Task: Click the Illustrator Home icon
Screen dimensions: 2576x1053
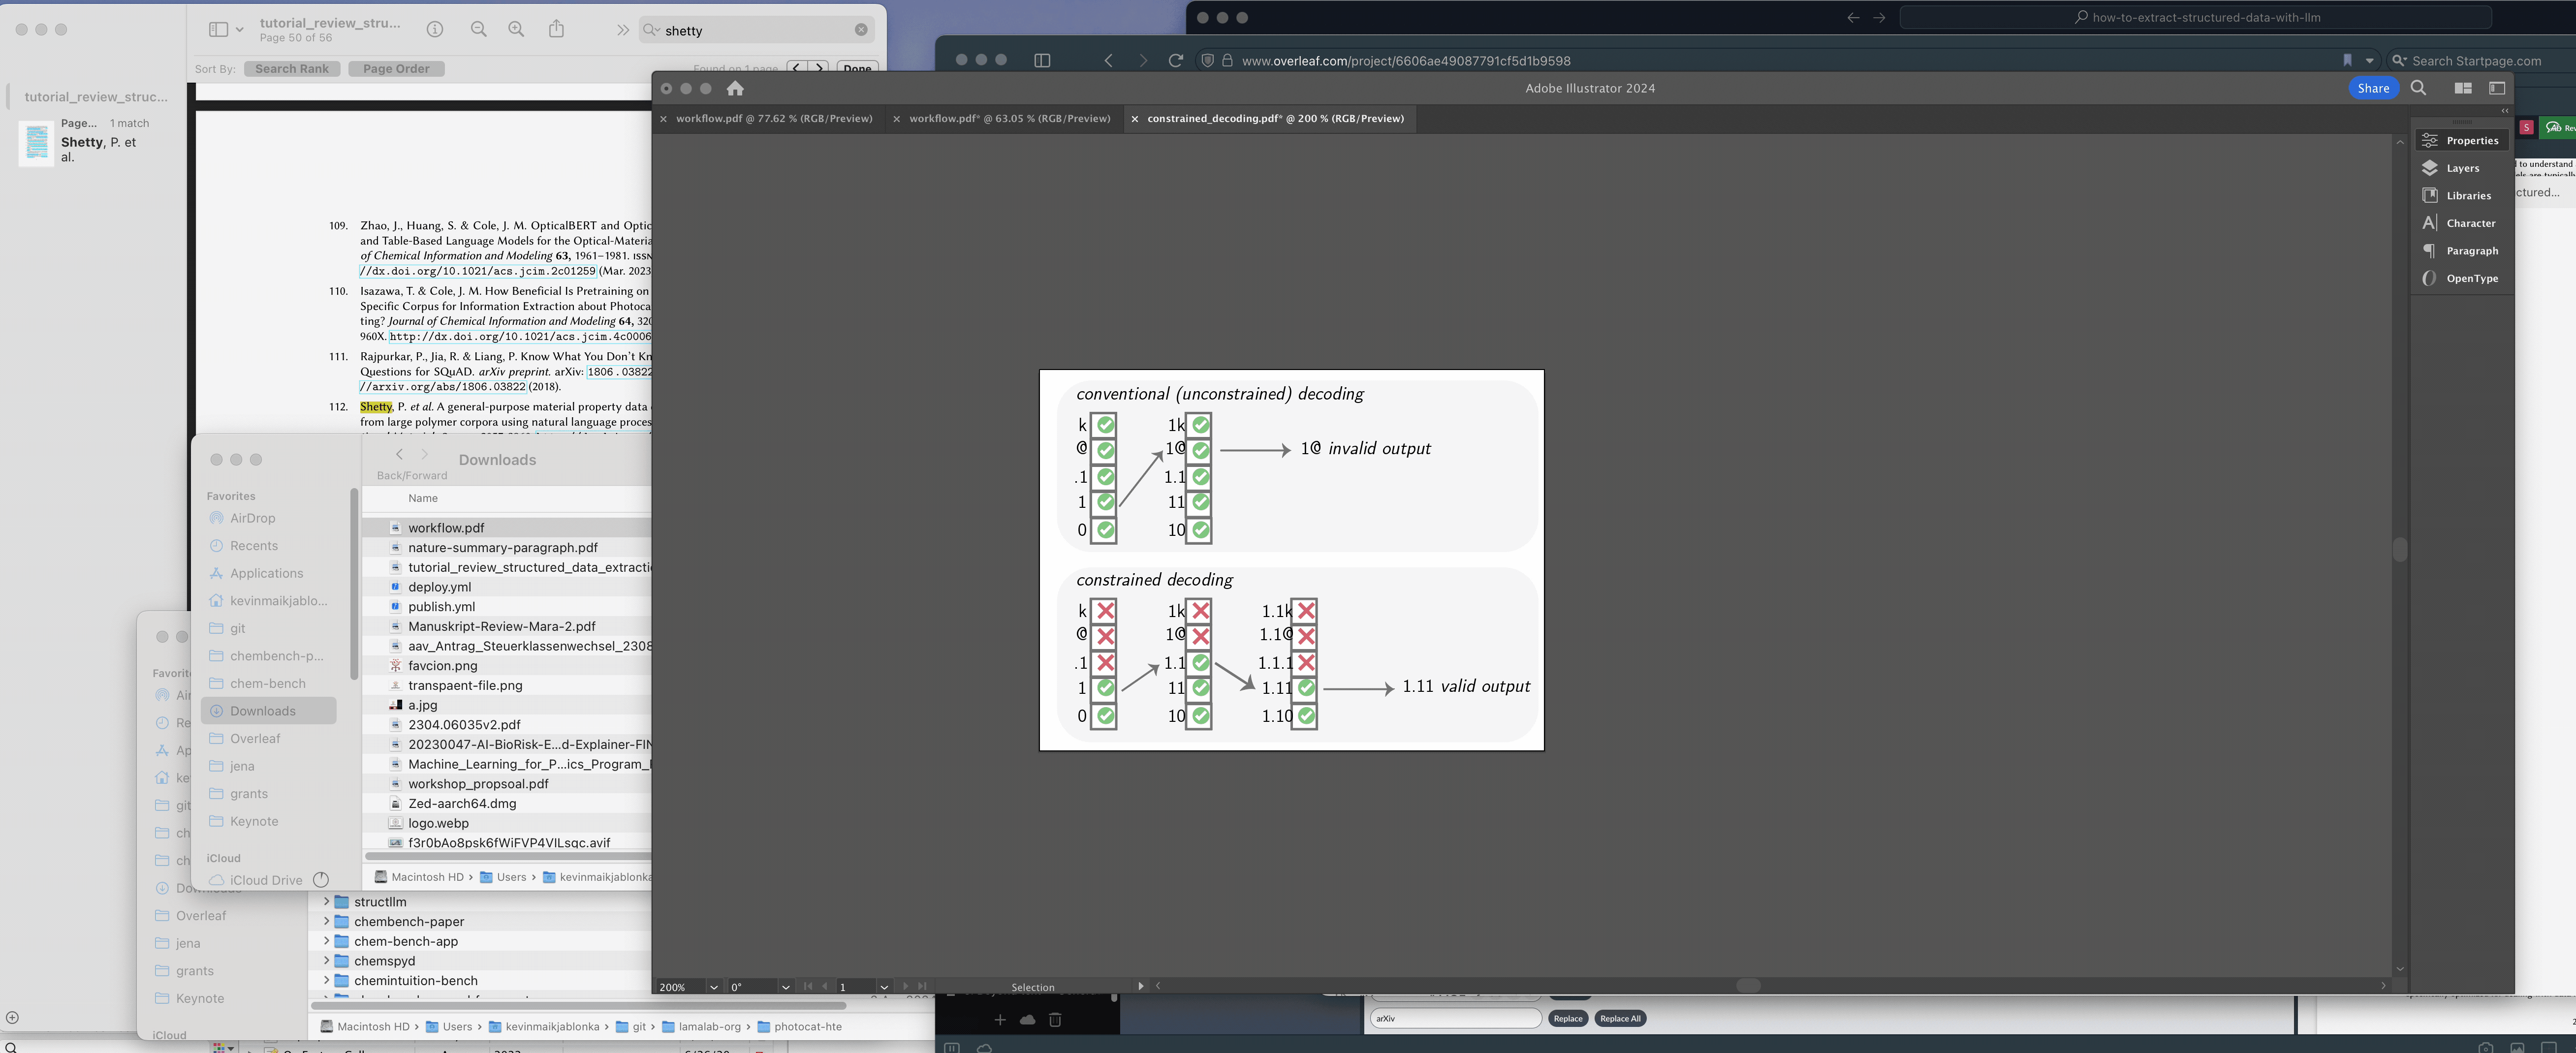Action: click(x=735, y=88)
